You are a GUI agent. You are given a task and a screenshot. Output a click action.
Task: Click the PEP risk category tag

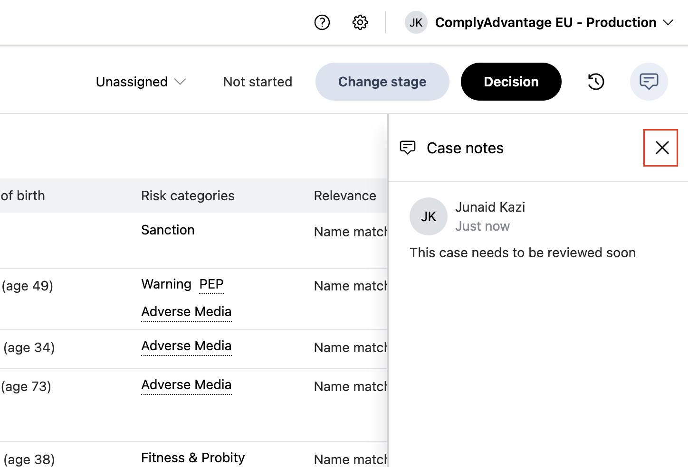(211, 284)
